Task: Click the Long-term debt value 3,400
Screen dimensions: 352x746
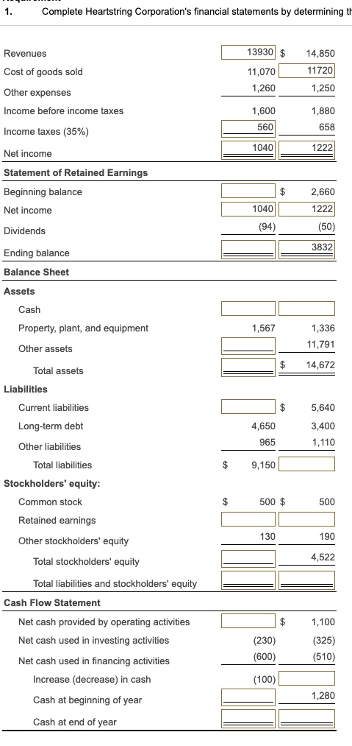Action: 323,426
